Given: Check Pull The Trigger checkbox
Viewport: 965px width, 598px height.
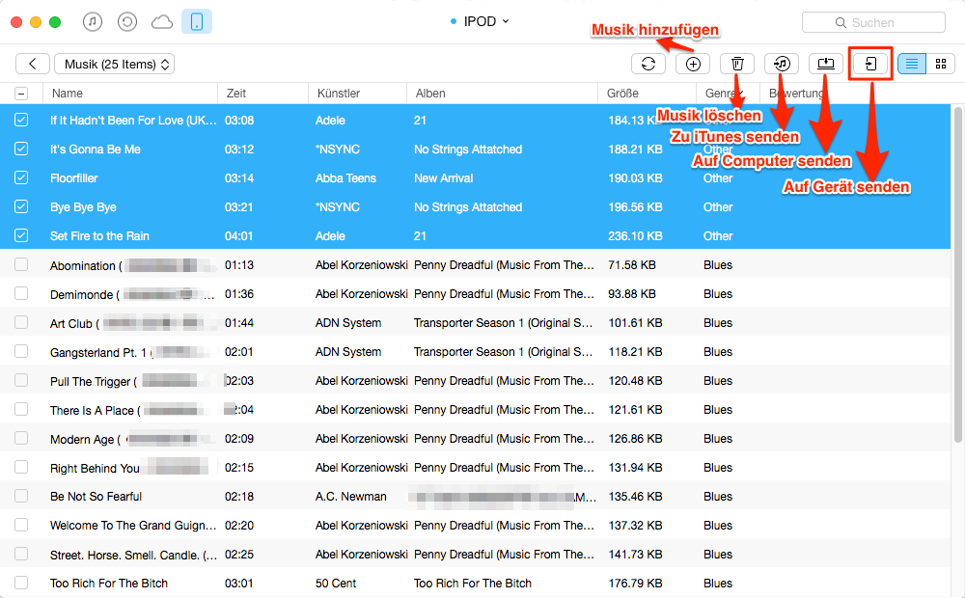Looking at the screenshot, I should [21, 380].
